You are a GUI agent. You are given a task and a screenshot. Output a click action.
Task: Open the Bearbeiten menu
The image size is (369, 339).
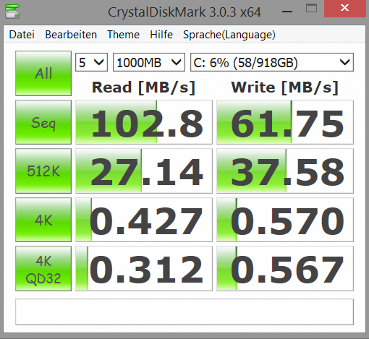(71, 35)
